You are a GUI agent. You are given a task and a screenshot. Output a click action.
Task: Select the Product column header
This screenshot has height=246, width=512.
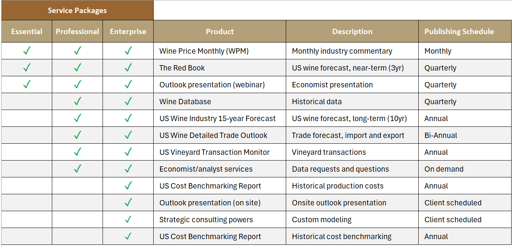click(220, 31)
